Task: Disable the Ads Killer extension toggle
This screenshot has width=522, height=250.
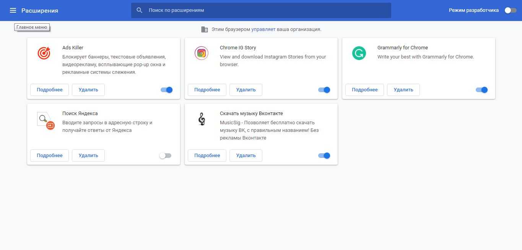Action: [x=167, y=90]
